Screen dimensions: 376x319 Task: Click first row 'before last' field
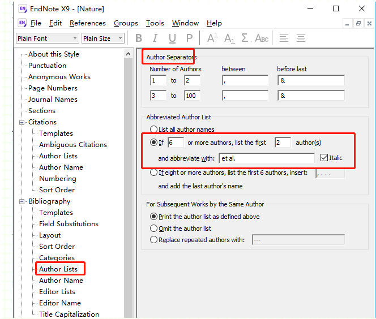(311, 80)
